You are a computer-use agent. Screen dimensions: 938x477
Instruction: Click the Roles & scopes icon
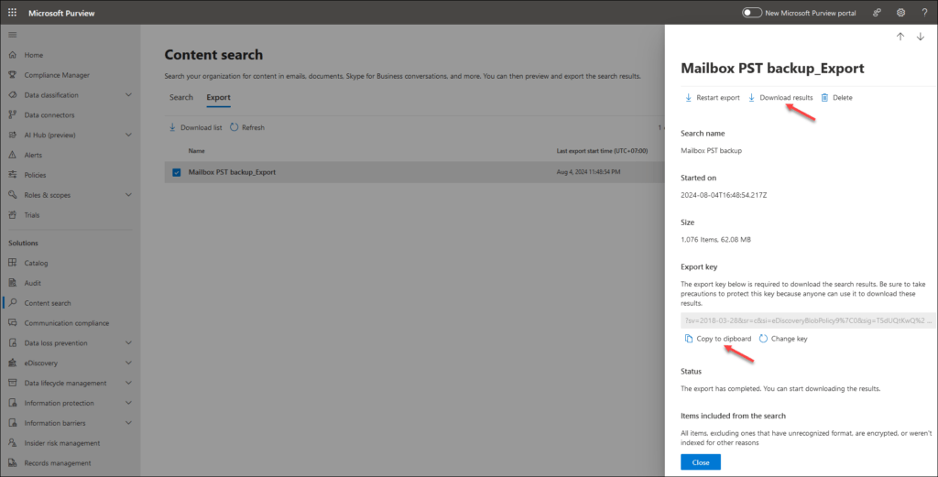[x=13, y=195]
